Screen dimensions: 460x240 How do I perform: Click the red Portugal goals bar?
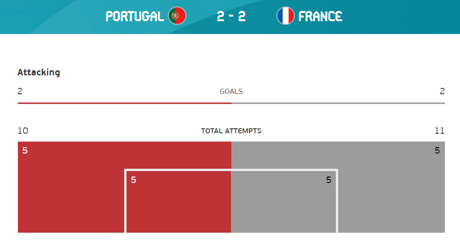click(124, 103)
